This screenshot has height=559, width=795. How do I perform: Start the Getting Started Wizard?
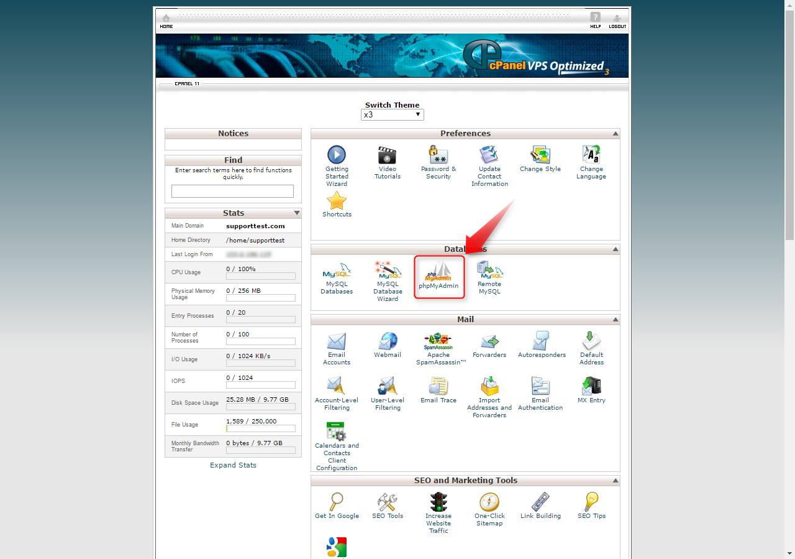tap(336, 160)
